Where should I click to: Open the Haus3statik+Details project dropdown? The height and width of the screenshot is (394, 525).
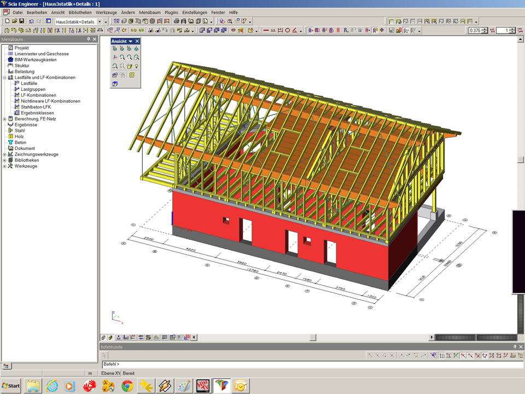pos(99,21)
